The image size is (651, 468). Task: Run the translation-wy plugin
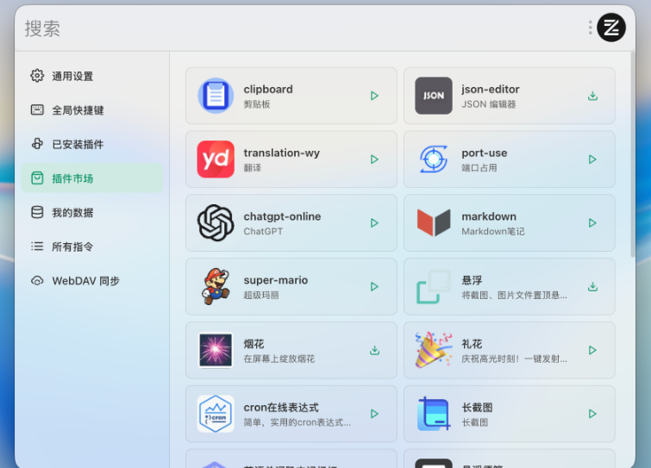coord(374,159)
